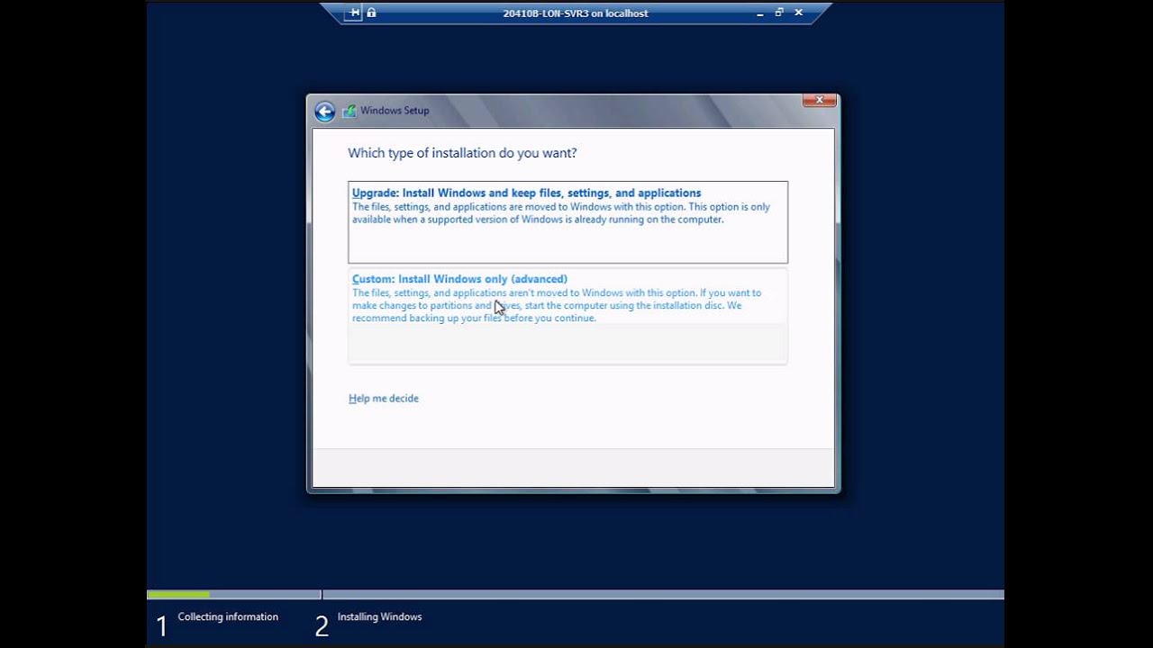Close the Windows Setup dialog
This screenshot has height=648, width=1153.
pyautogui.click(x=820, y=100)
